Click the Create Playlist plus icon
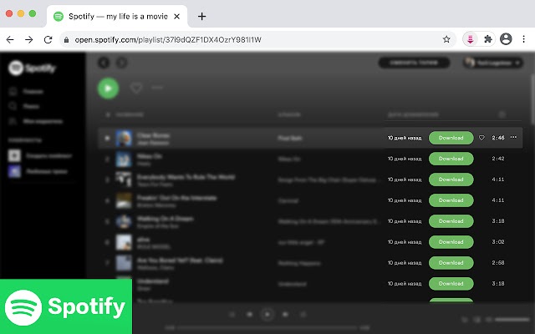 click(x=13, y=155)
